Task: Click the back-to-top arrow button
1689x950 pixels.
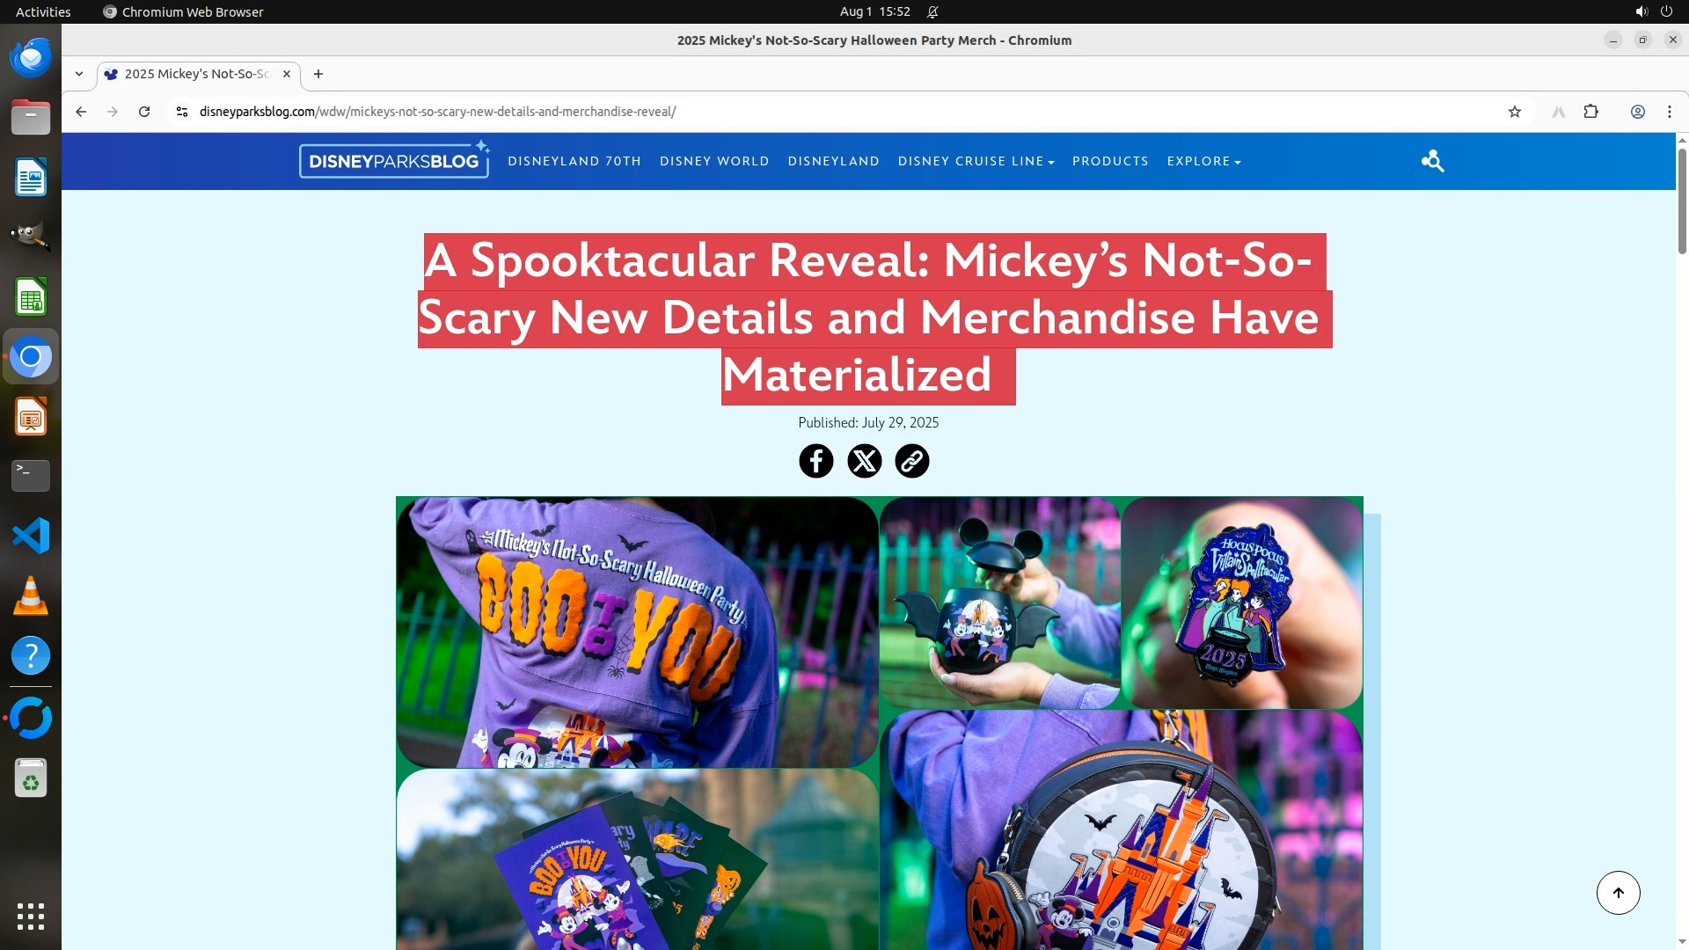Action: pos(1618,893)
